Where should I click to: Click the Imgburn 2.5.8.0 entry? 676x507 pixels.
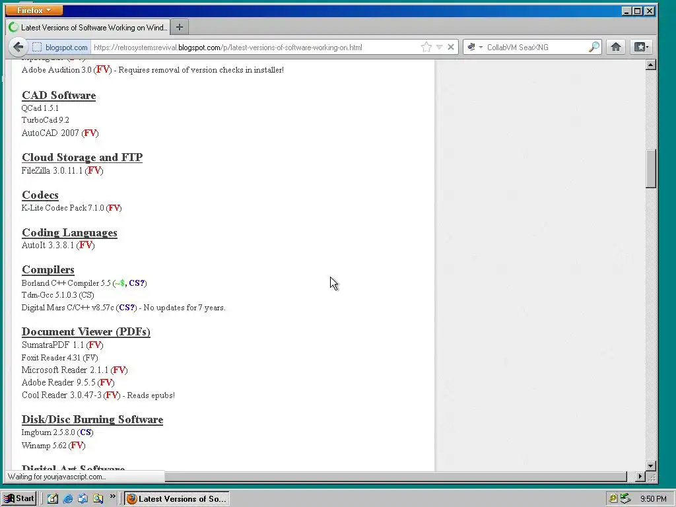click(57, 432)
